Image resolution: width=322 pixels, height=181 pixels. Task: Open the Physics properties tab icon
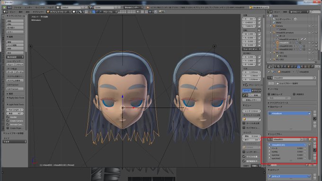pyautogui.click(x=312, y=67)
